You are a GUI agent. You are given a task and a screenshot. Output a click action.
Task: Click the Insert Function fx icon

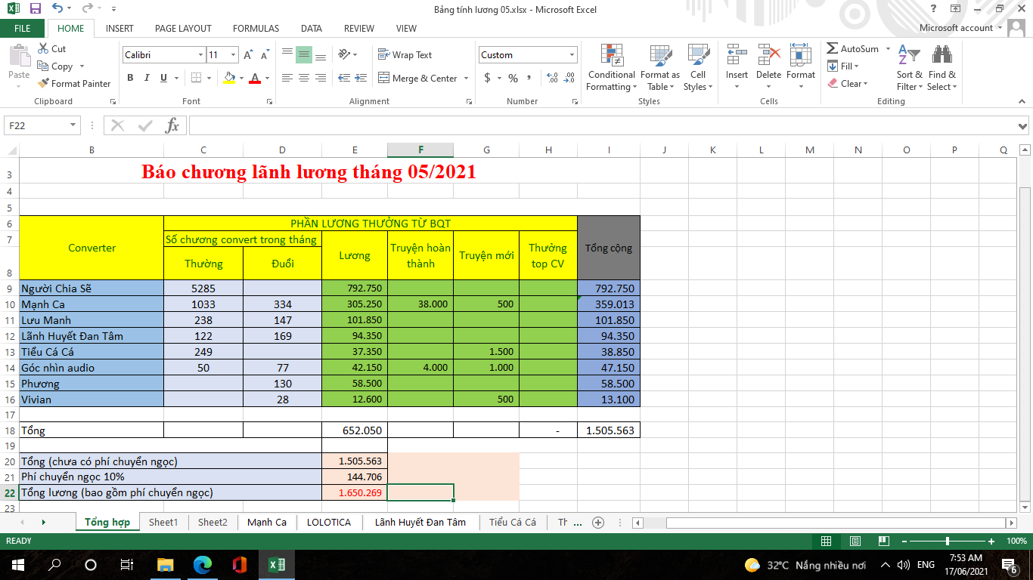172,125
